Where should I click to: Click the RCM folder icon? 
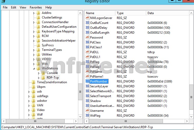coord(38,36)
